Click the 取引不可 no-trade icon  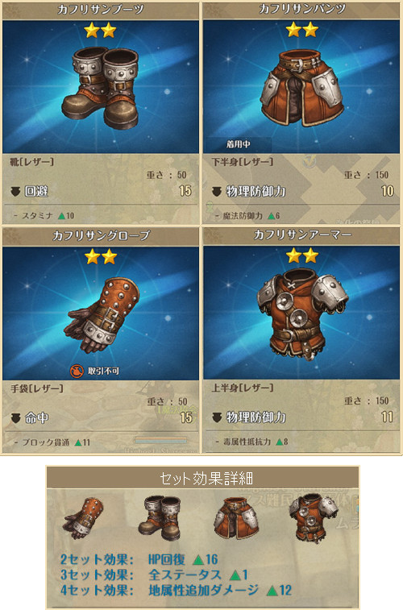(x=77, y=371)
